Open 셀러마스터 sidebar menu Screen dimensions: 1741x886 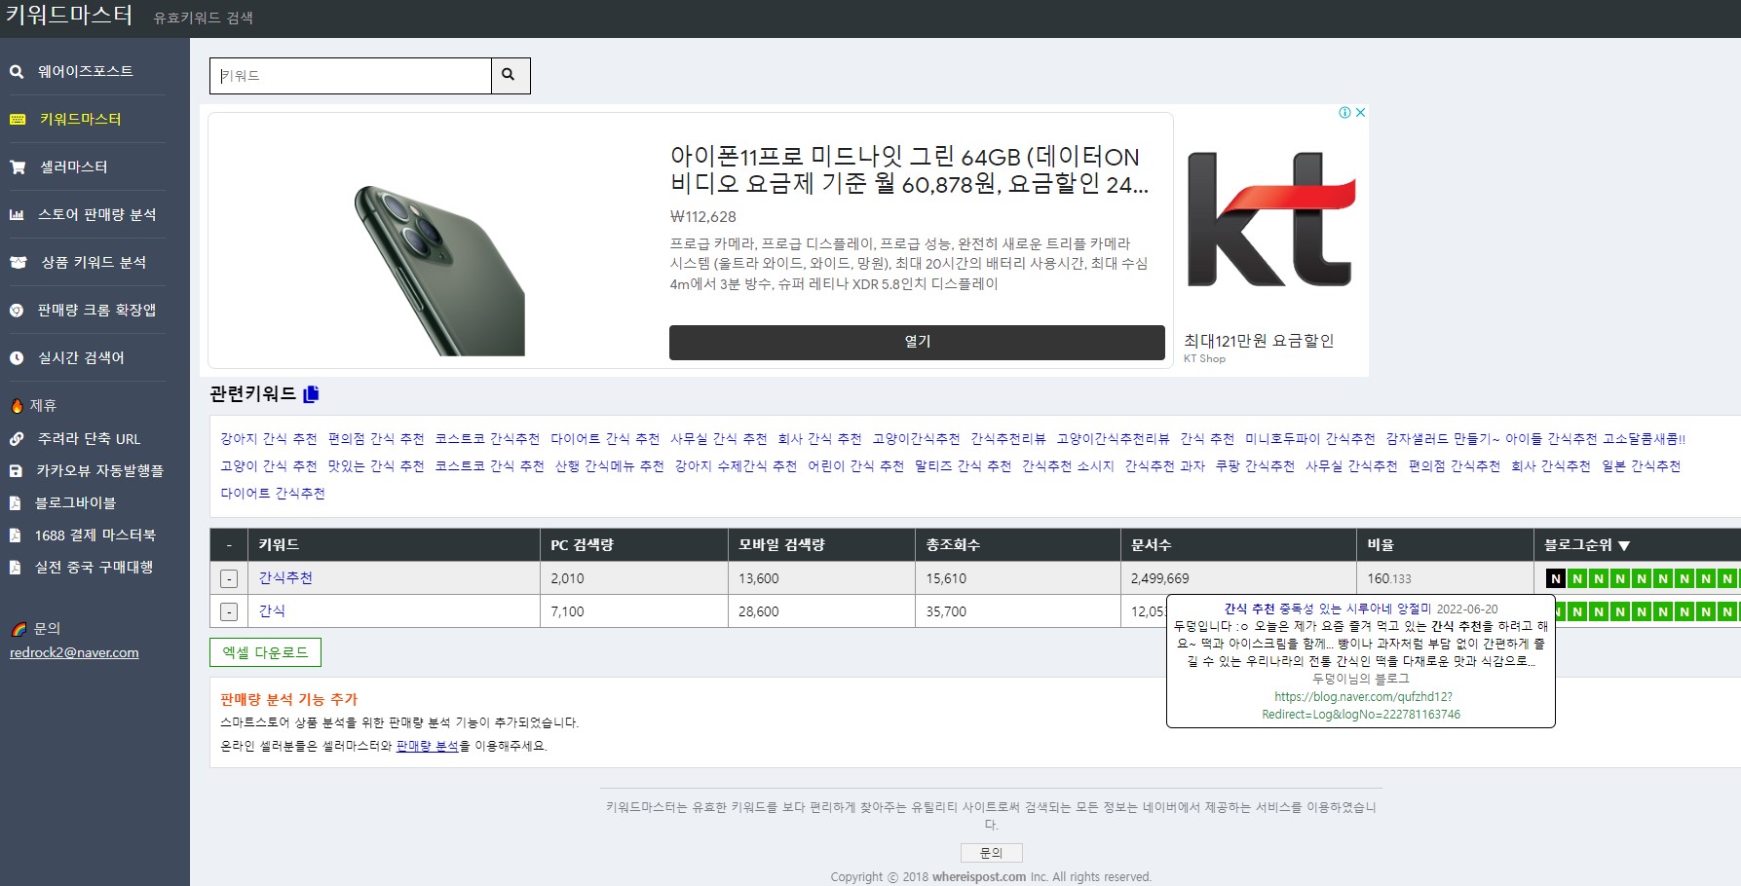pos(73,166)
